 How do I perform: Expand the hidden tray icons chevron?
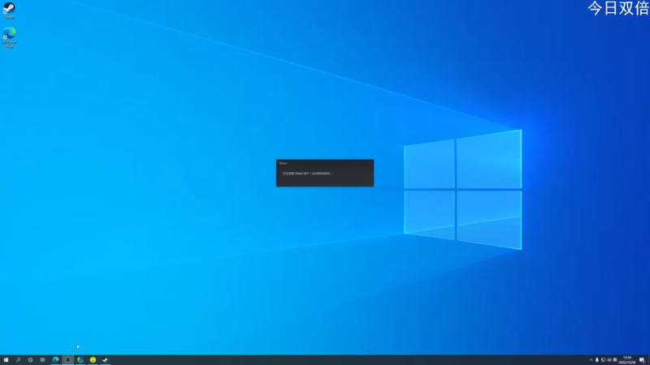pos(591,360)
